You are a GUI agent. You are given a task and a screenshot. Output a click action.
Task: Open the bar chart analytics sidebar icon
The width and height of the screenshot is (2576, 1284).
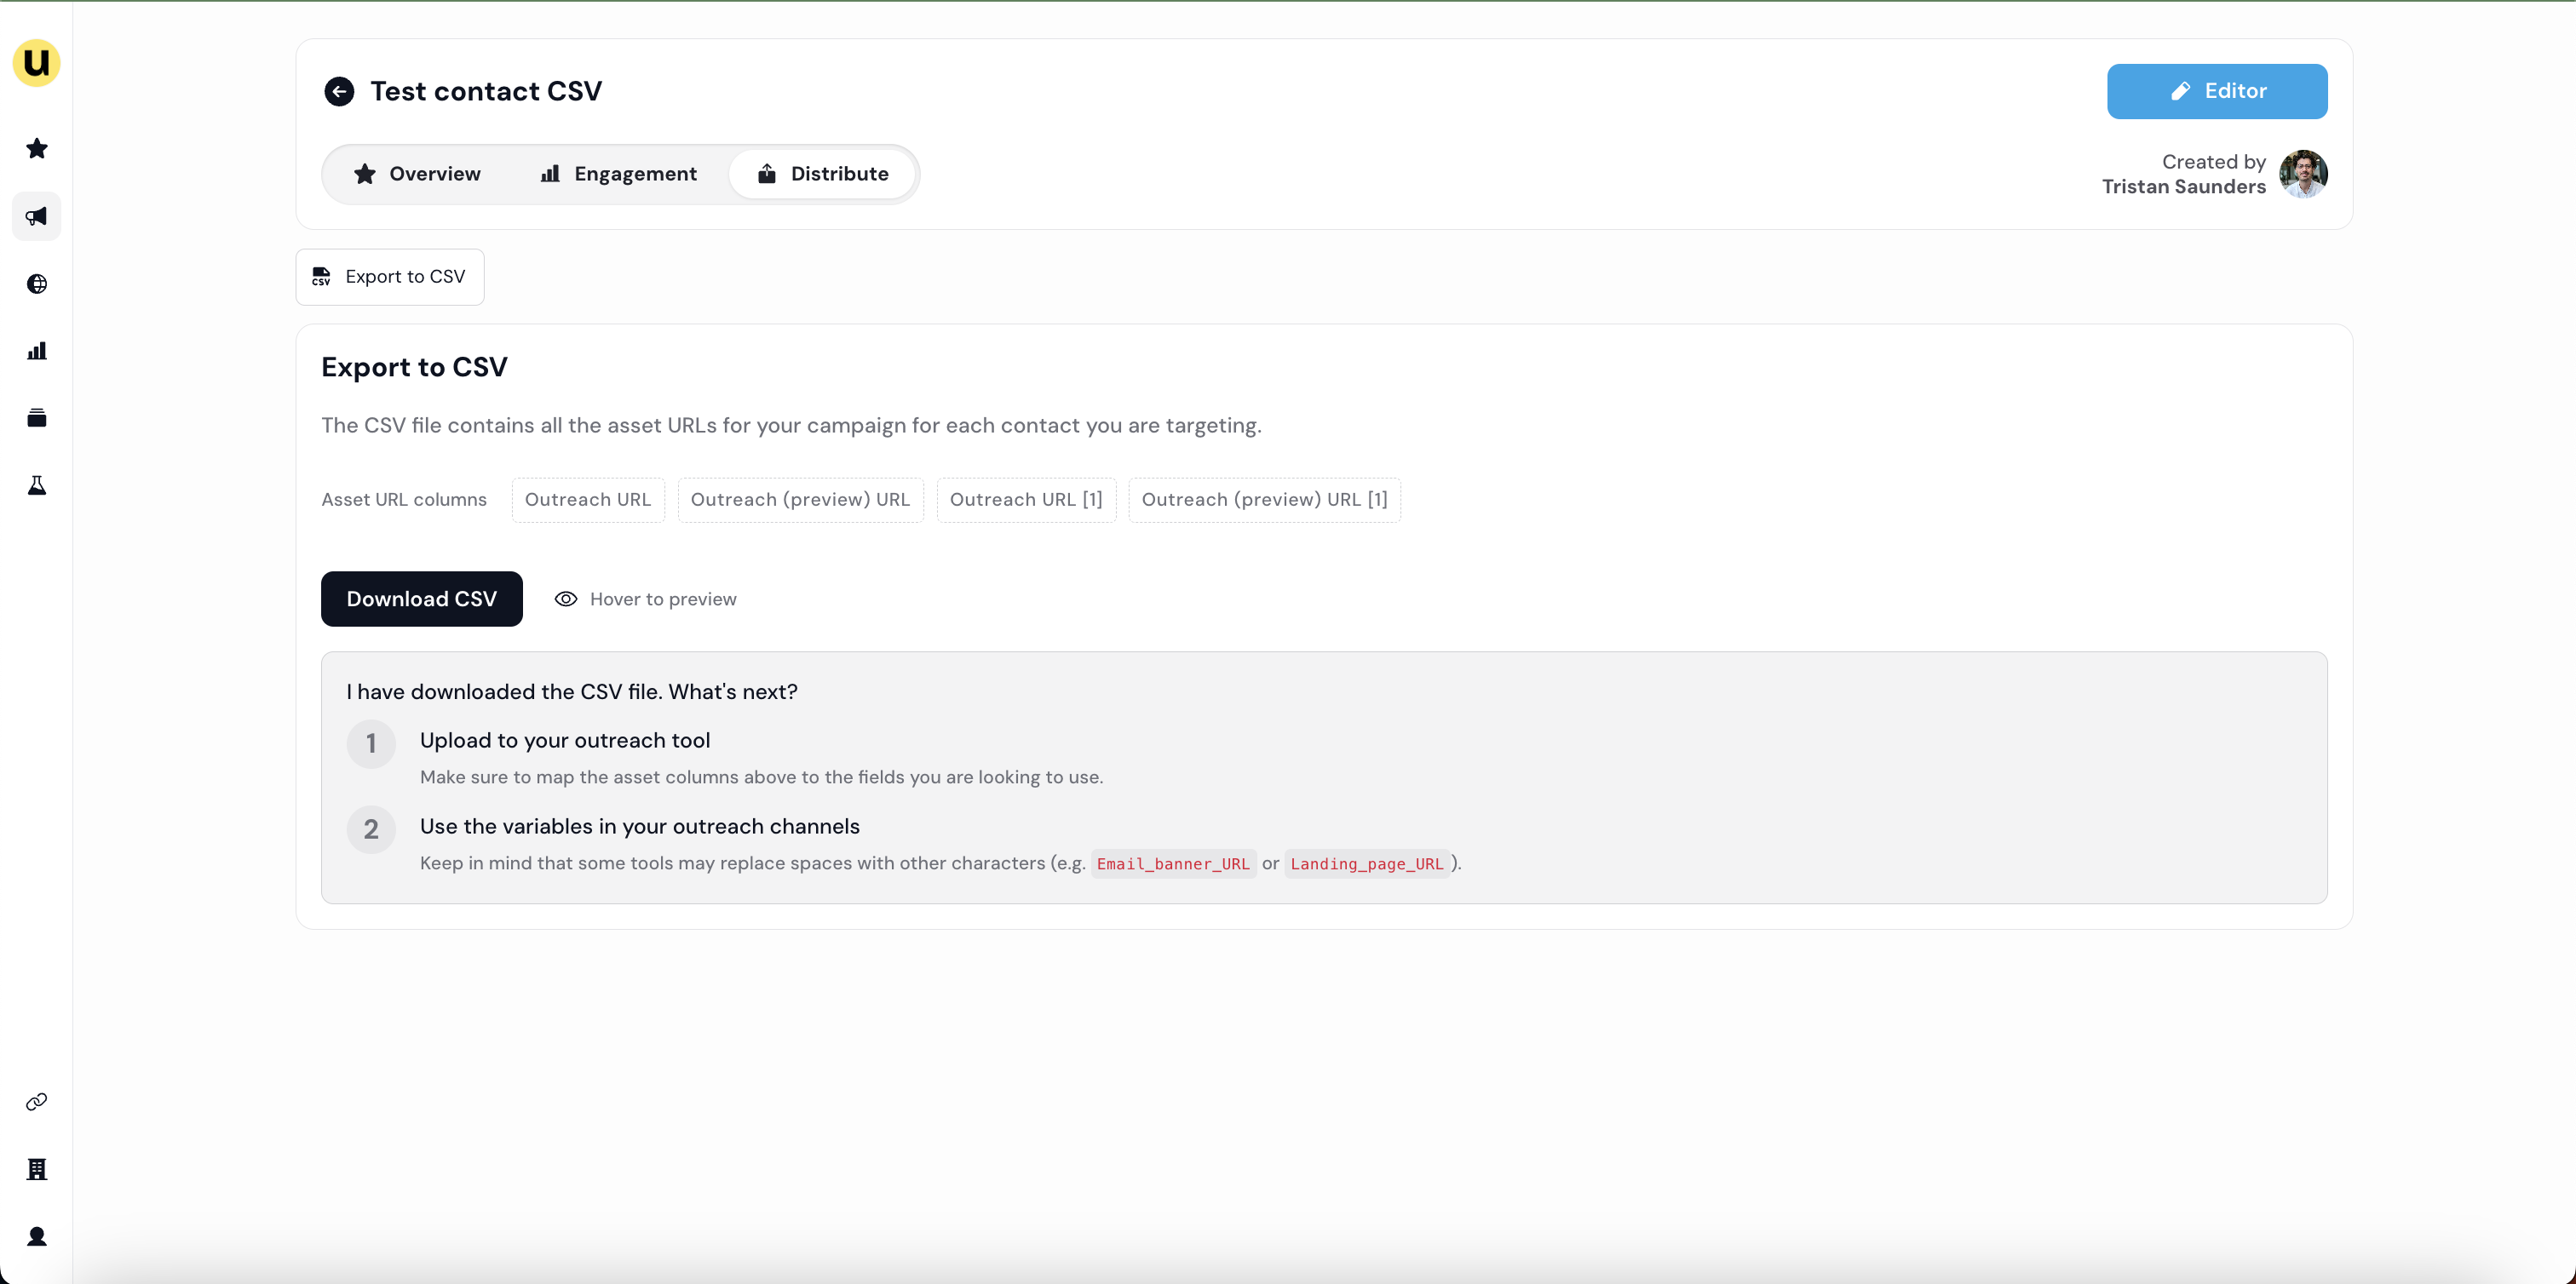click(37, 351)
